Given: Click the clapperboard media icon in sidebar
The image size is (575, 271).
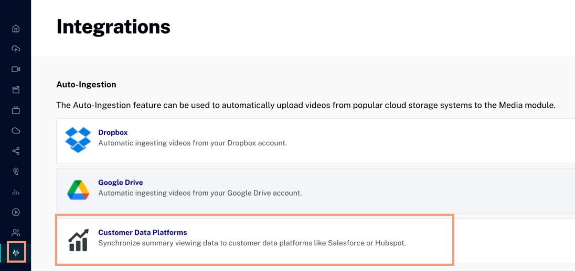Looking at the screenshot, I should pos(16,90).
